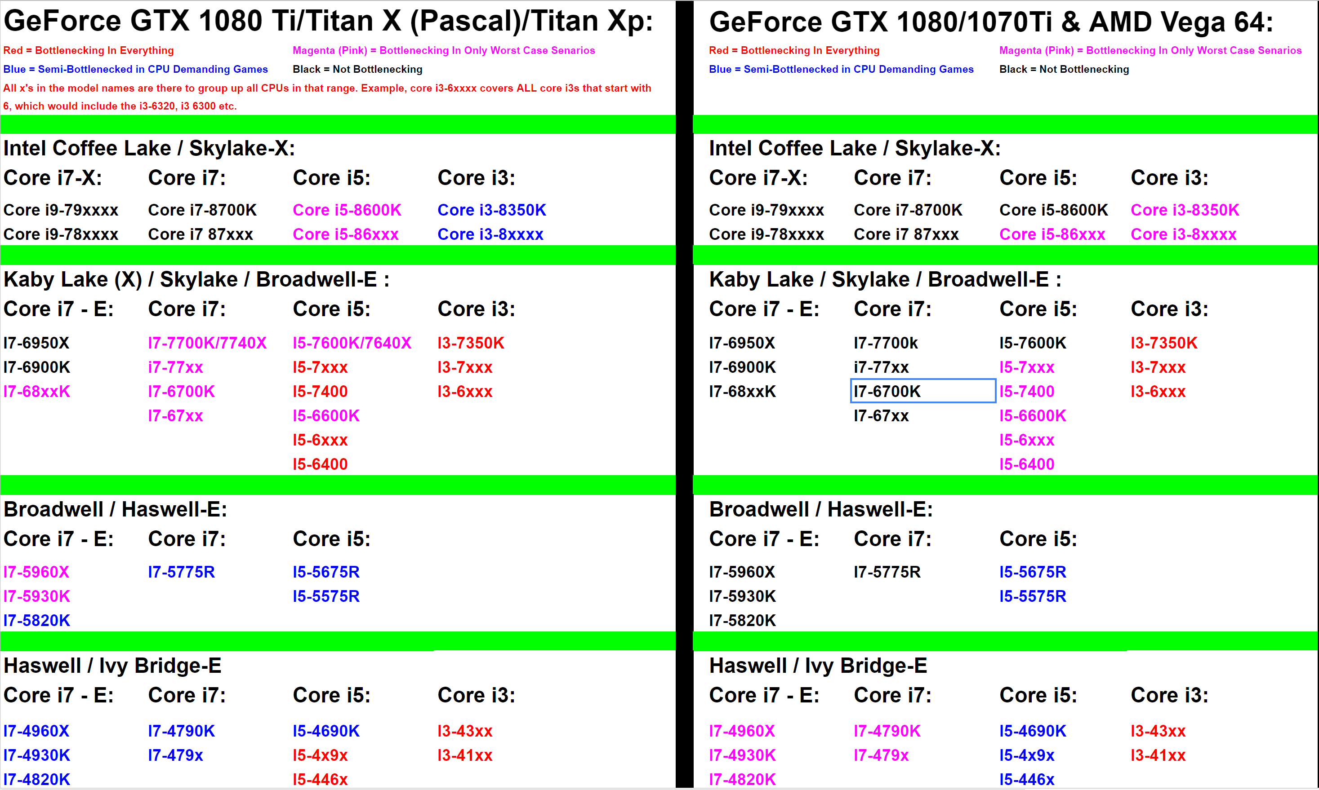Select the blue I7-479x cell

(x=175, y=755)
